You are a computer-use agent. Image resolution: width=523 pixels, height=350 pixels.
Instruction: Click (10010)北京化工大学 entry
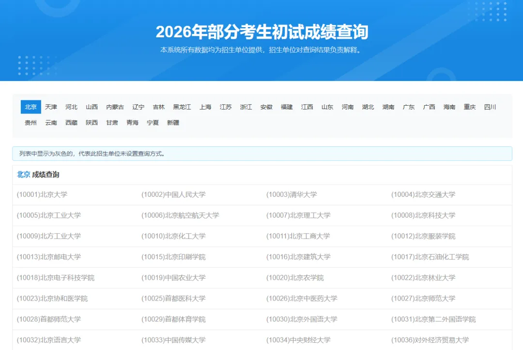coord(173,236)
